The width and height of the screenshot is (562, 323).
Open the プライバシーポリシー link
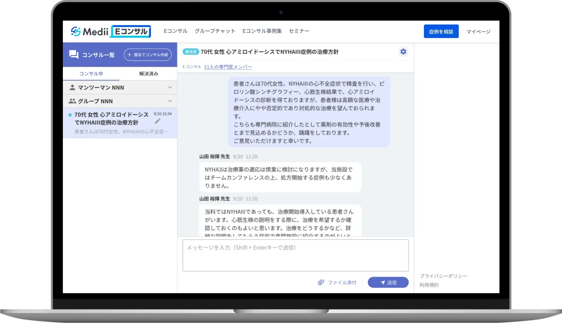[x=443, y=276]
